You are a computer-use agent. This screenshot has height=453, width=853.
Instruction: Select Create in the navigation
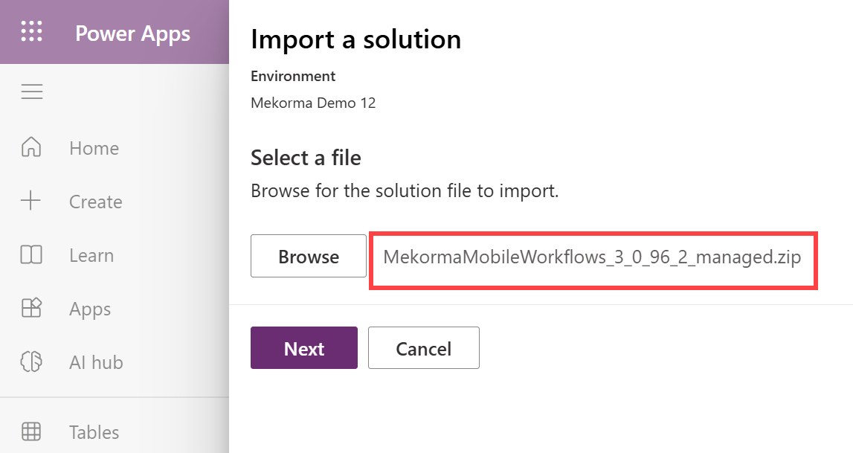95,202
